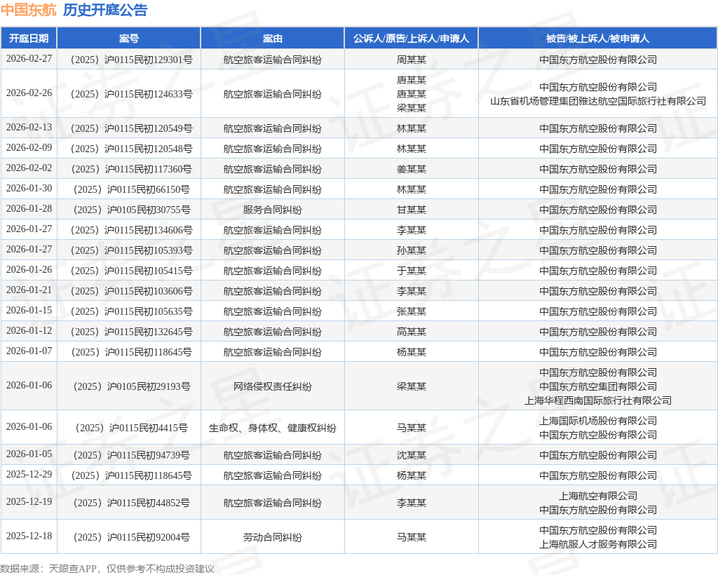Screen dimensions: 718x575
Task: Select case number （2025）沪0115民初103606号
Action: 129,291
